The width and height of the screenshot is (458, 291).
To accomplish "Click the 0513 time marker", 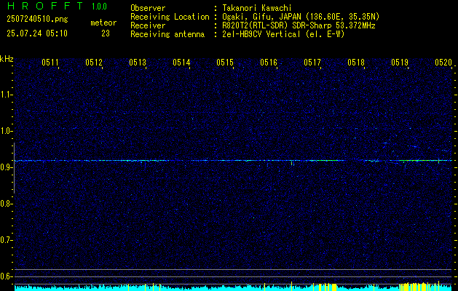I will click(138, 62).
